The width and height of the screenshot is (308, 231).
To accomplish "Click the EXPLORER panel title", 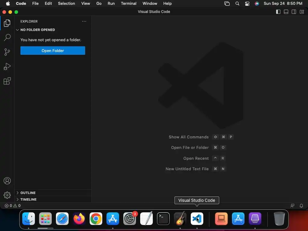I will point(29,21).
